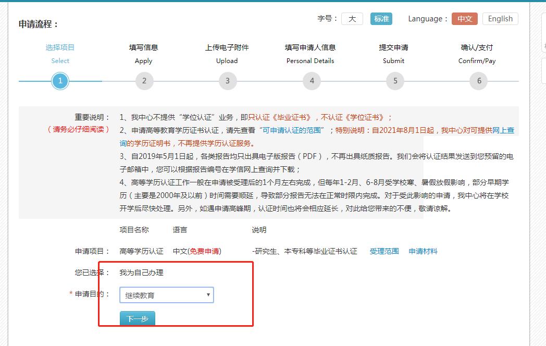Click step circle 4 for Personal Details
This screenshot has height=346, width=546.
311,81
